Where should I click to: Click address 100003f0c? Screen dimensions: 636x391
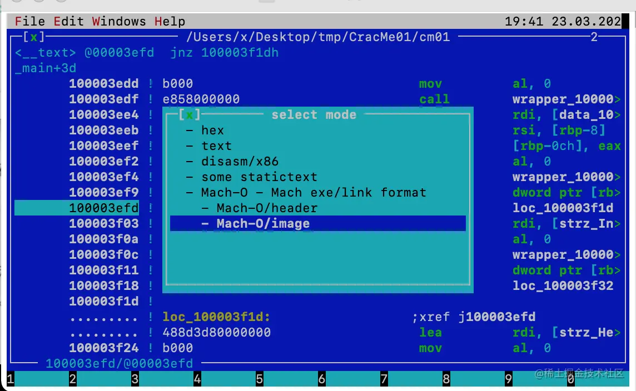pos(104,255)
